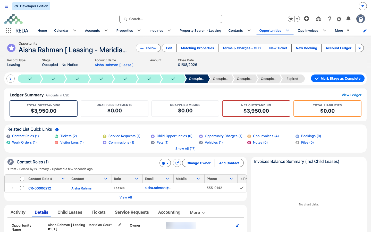
Task: Open more record actions dropdown
Action: (360, 48)
